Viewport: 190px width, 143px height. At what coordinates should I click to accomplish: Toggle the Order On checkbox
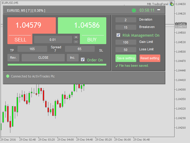click(x=83, y=60)
